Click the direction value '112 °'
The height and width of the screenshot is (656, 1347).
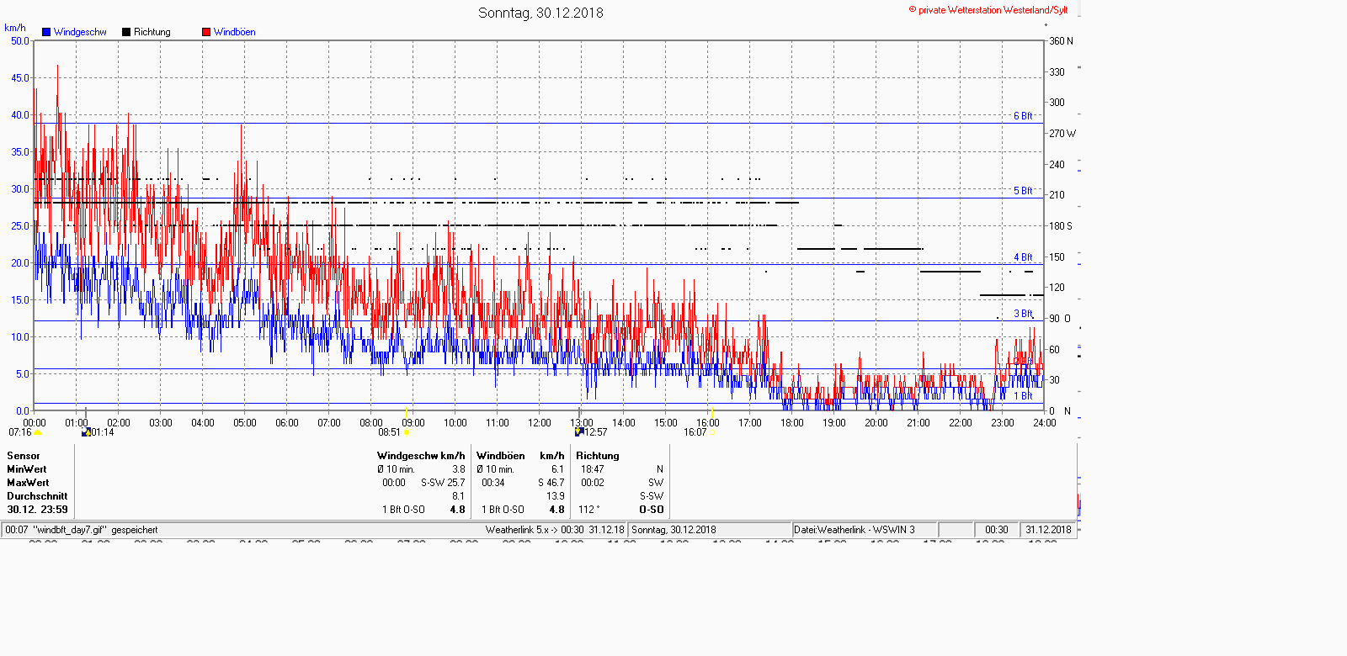coord(589,510)
